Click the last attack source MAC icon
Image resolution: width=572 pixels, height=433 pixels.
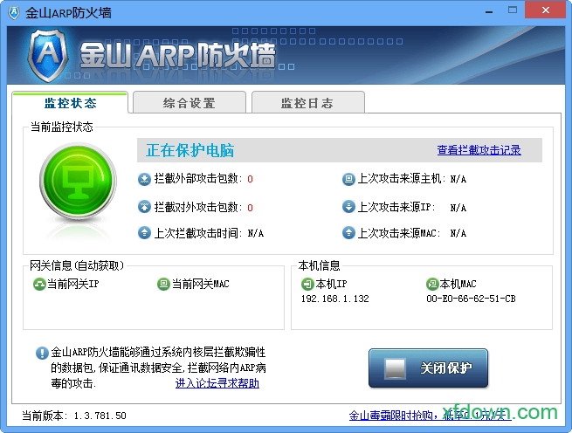point(348,233)
